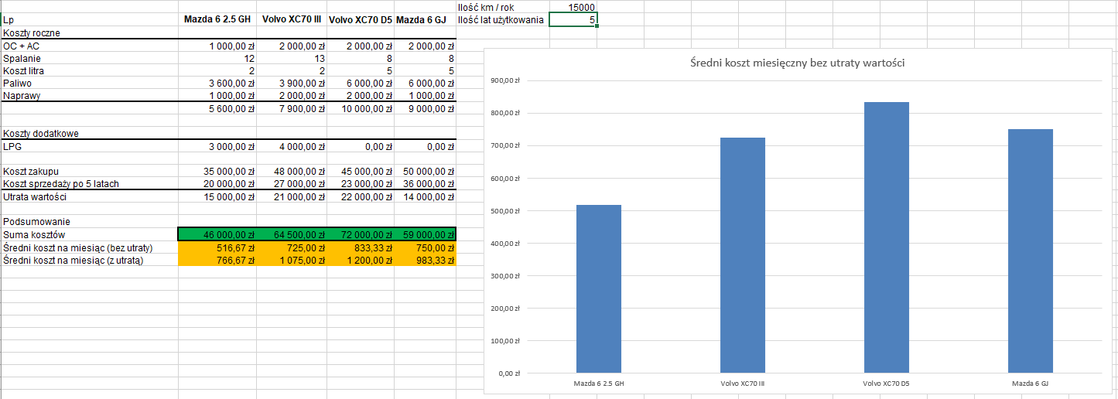Screen dimensions: 1118x399
Task: Click the value cell next to Ilość lat użytkowania
Action: point(573,19)
